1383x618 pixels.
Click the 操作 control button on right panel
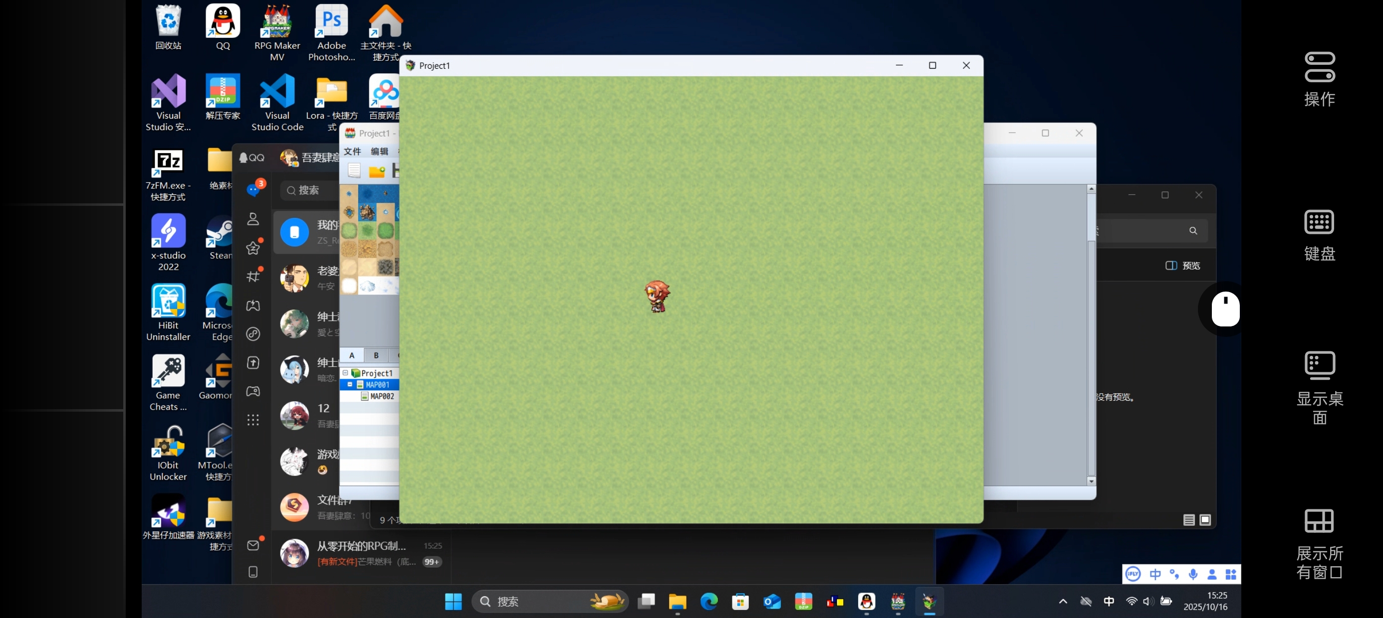click(x=1320, y=79)
